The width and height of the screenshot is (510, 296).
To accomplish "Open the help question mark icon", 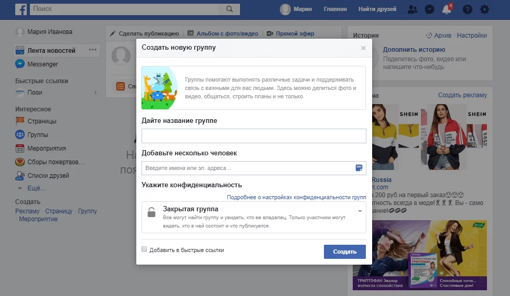I will pos(468,9).
